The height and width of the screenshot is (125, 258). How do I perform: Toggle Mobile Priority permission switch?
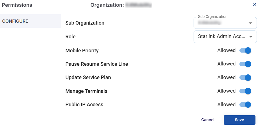pyautogui.click(x=245, y=51)
